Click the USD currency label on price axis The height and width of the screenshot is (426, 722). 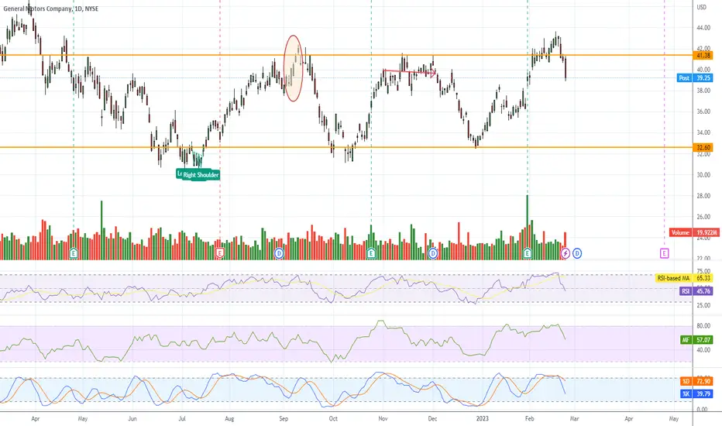[x=701, y=8]
